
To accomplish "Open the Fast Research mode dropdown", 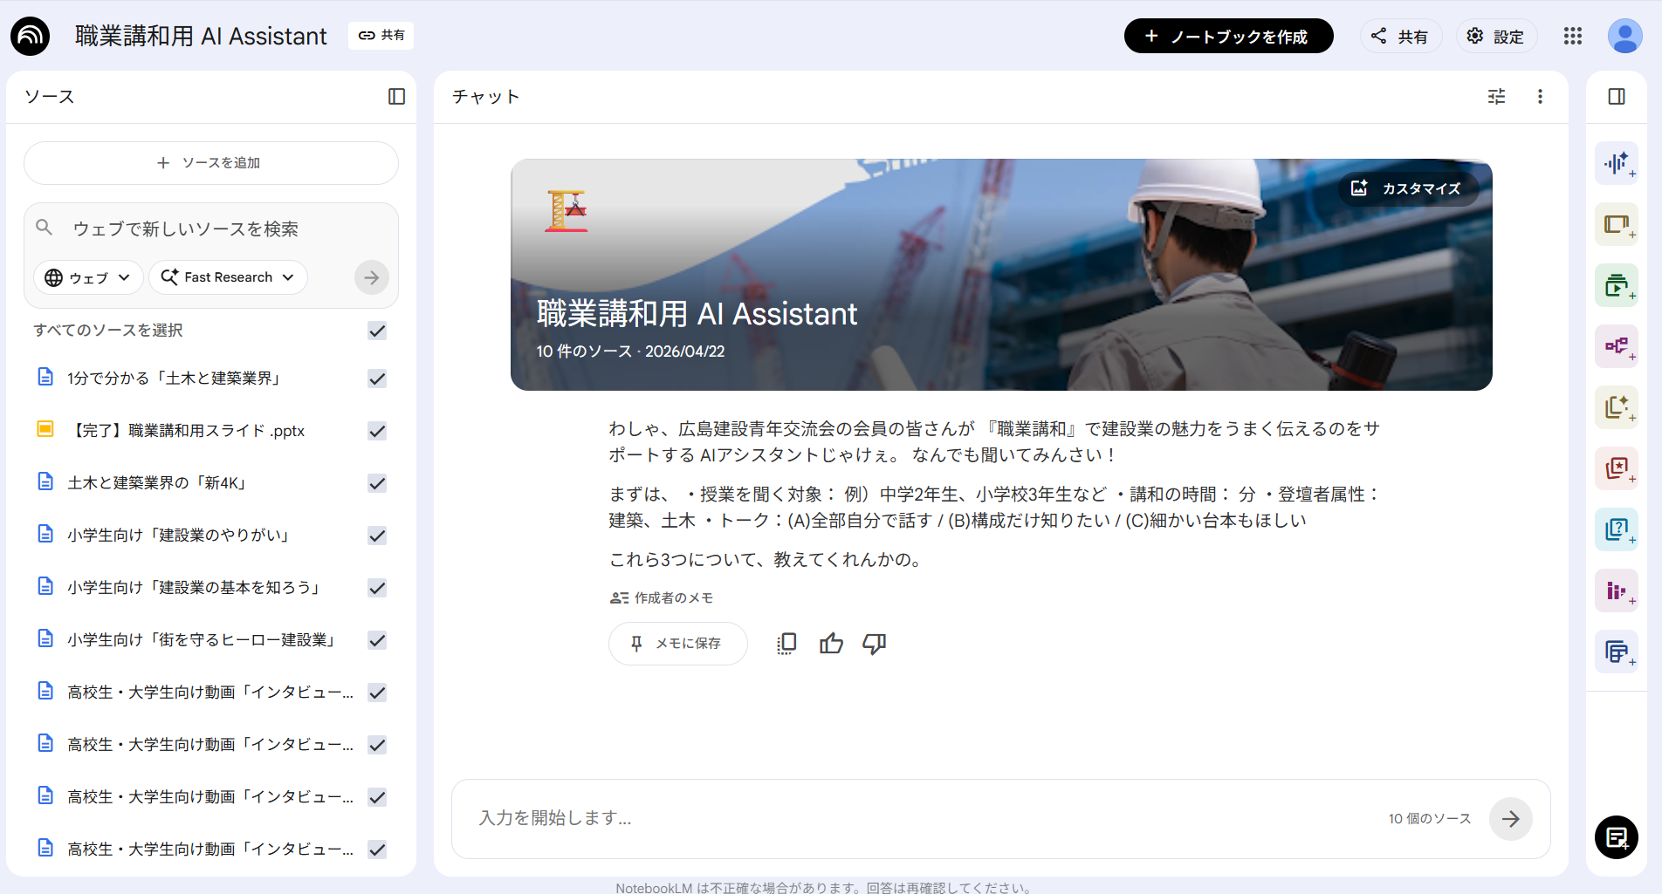I will [228, 277].
